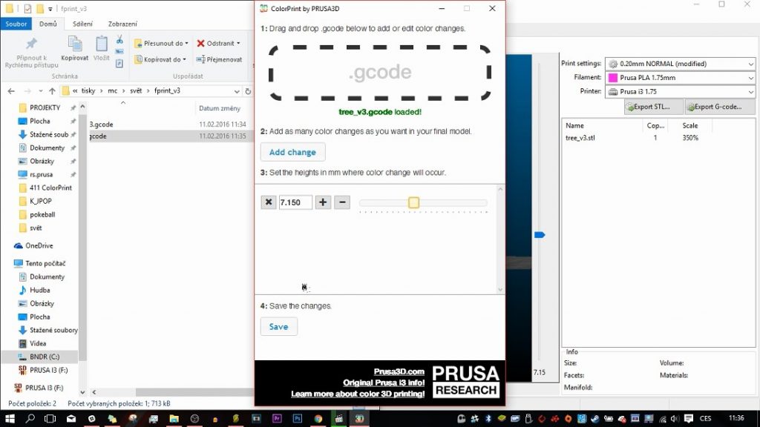760x427 pixels.
Task: Open the Odstranit delete dropdown
Action: [x=219, y=43]
